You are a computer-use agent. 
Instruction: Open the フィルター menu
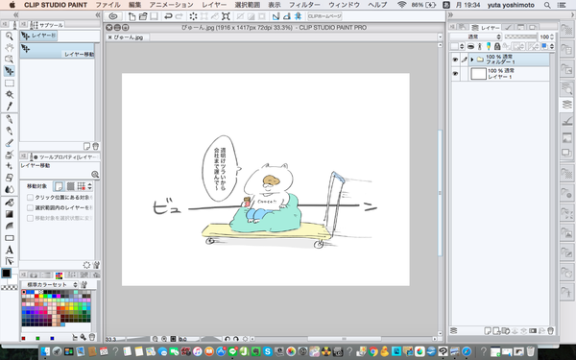304,5
